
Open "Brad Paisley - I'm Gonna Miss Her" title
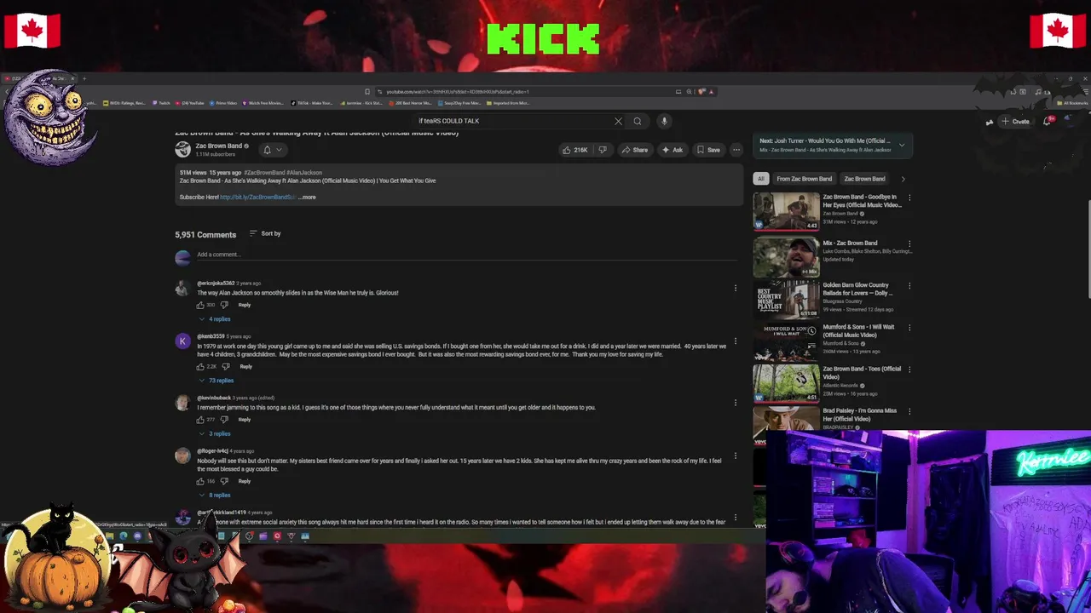click(859, 415)
